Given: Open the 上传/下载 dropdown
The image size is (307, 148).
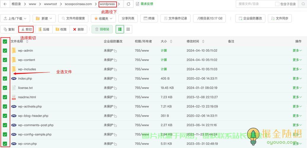Looking at the screenshot, I should tap(15, 18).
